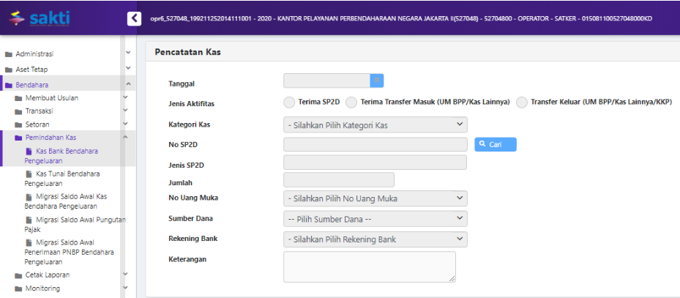
Task: Select Terima Transfer Masuk radio option
Action: (x=351, y=103)
